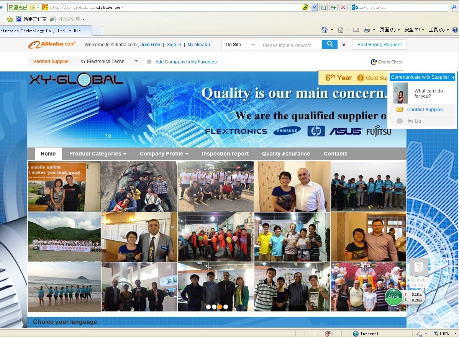Click the keyword search input field
Image resolution: width=459 pixels, height=337 pixels.
coord(290,45)
